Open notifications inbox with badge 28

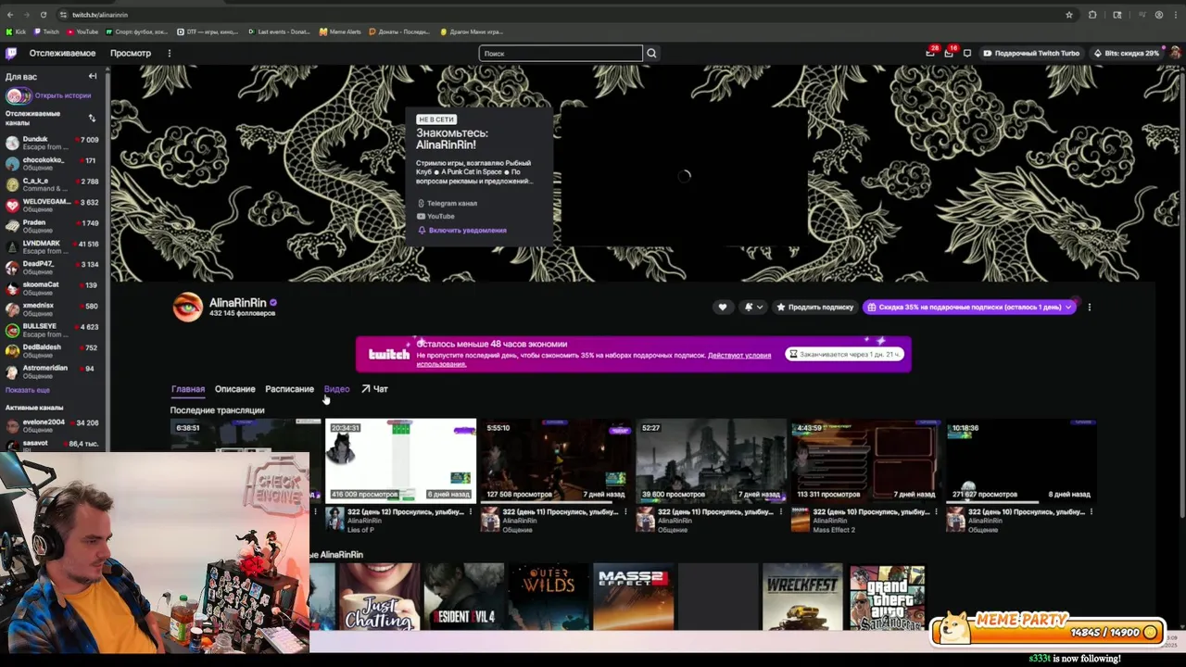click(x=930, y=53)
